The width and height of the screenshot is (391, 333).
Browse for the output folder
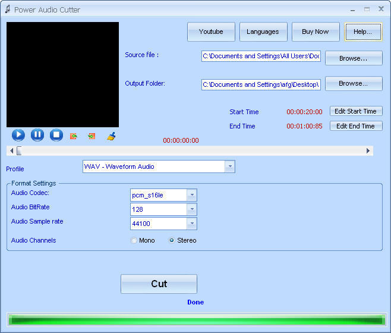click(x=354, y=83)
